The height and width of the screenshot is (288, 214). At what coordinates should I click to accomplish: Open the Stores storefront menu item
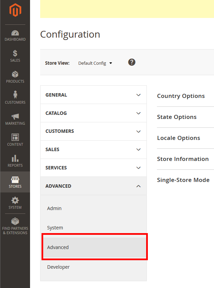click(15, 182)
